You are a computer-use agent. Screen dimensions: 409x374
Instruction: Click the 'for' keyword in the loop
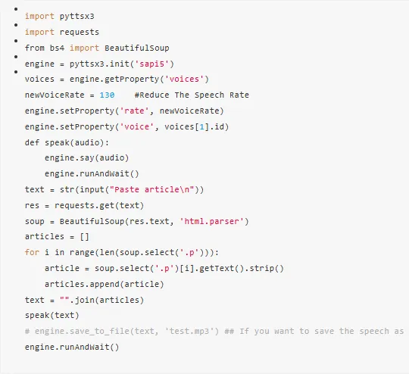coord(32,252)
